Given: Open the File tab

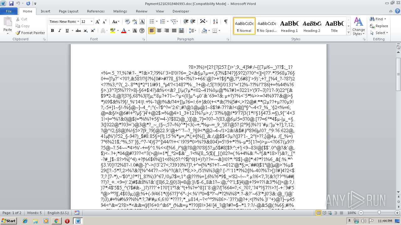Looking at the screenshot, I should click(9, 11).
